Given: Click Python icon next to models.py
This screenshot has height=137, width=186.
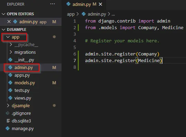Looking at the screenshot, I should coord(10,83).
